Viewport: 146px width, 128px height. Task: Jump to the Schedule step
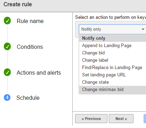point(28,98)
